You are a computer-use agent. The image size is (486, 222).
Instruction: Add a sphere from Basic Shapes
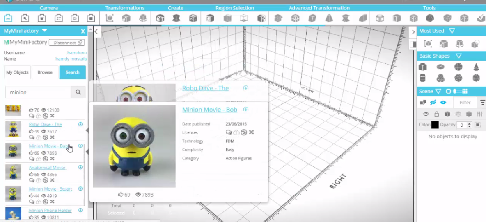458,67
